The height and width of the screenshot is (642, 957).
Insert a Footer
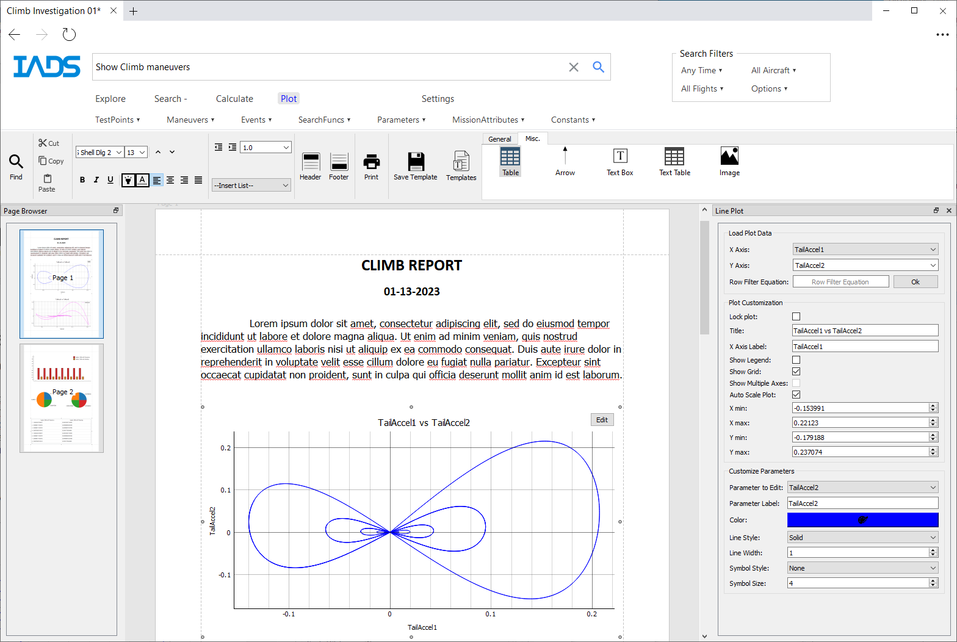pos(339,167)
